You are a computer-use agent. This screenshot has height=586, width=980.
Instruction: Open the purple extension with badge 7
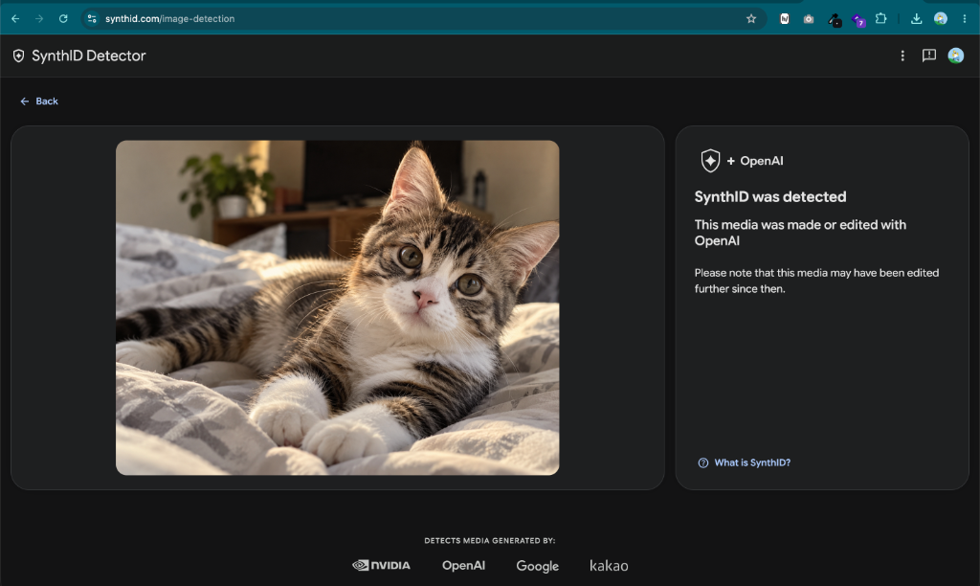(858, 20)
